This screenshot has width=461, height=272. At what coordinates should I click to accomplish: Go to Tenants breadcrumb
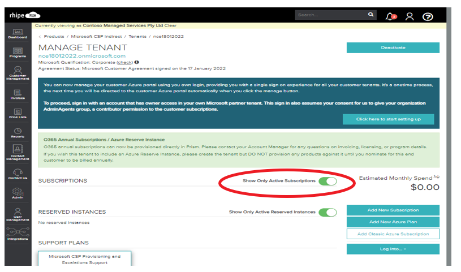137,36
